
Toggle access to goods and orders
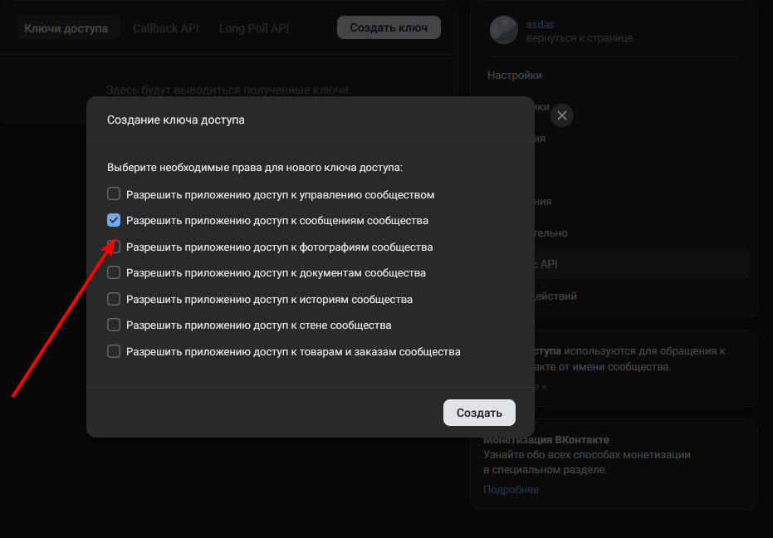pyautogui.click(x=114, y=351)
